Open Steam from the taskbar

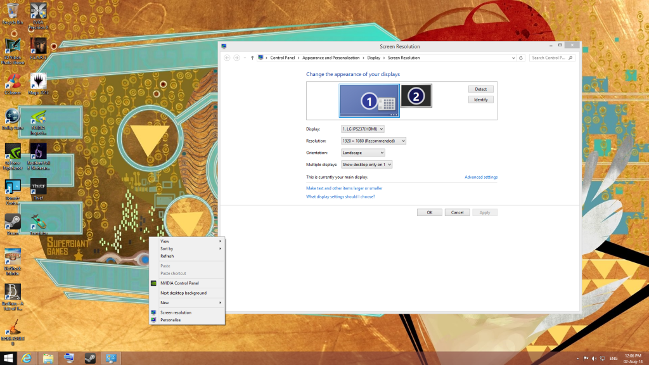point(90,359)
